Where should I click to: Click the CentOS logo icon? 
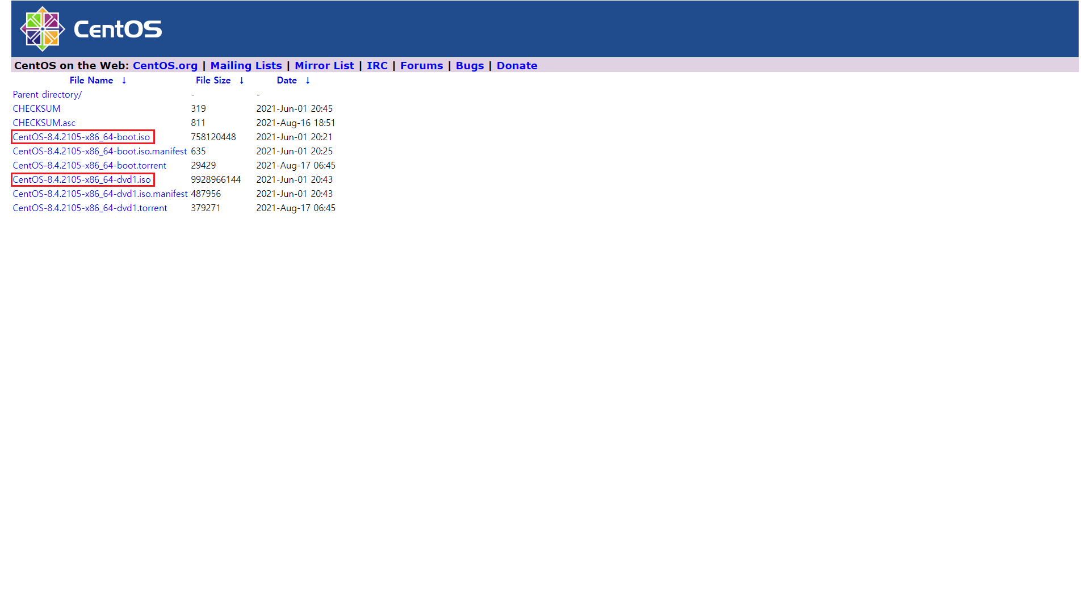[43, 29]
